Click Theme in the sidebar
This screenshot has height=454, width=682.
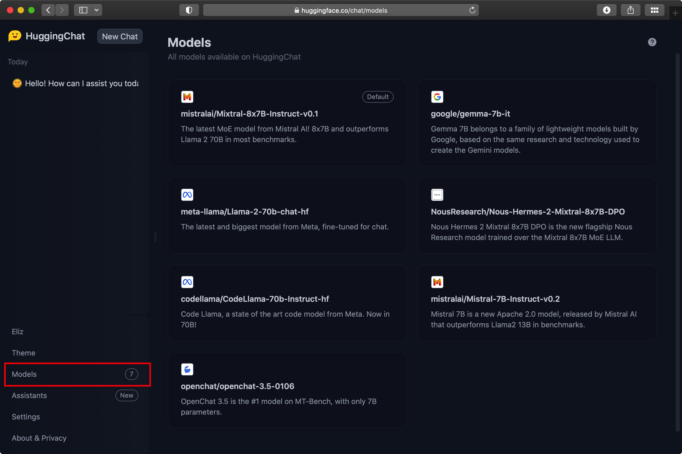pyautogui.click(x=75, y=353)
